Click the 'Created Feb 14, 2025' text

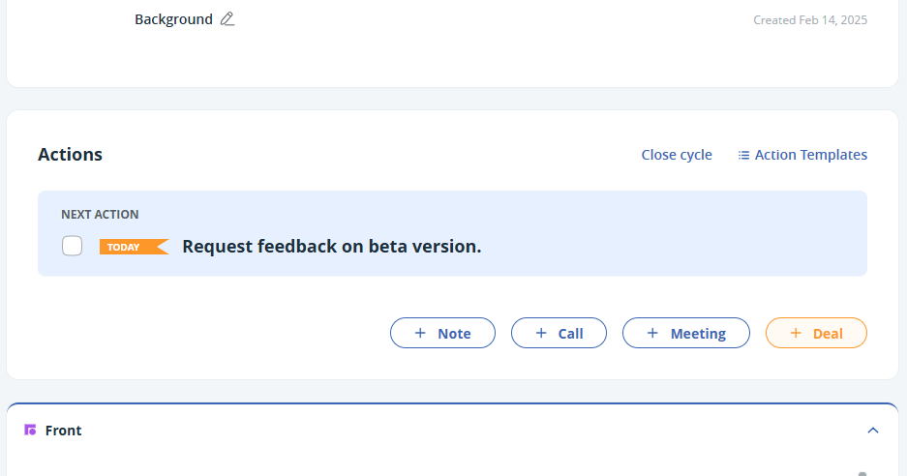(x=810, y=20)
